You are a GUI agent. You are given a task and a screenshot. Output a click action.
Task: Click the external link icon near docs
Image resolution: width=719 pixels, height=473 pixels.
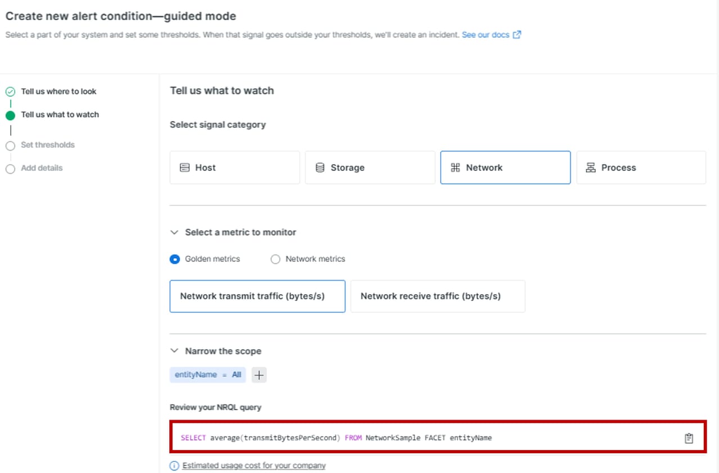pyautogui.click(x=517, y=35)
